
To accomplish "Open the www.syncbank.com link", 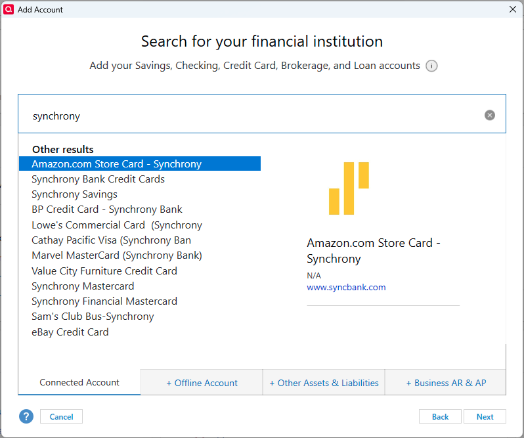I will [x=346, y=288].
